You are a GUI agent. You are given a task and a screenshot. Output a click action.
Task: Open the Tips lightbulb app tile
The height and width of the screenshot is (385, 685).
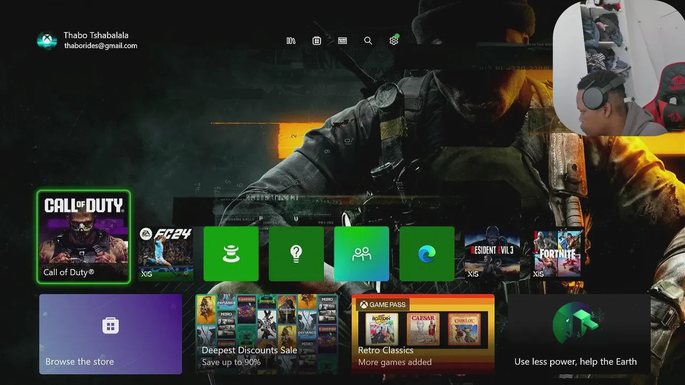coord(296,254)
